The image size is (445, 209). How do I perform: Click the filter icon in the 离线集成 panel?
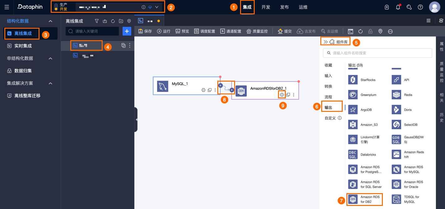97,21
